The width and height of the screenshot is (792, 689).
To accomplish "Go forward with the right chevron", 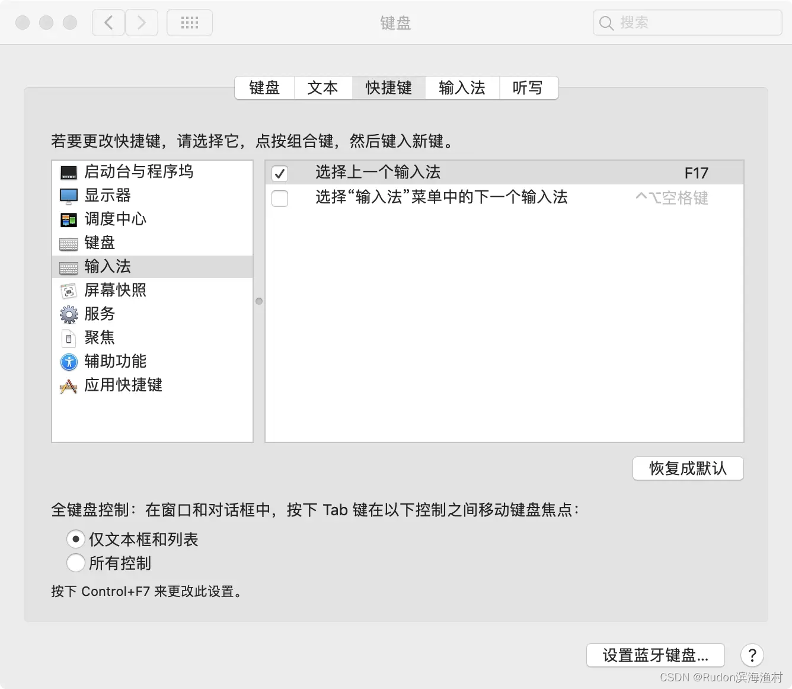I will 142,23.
